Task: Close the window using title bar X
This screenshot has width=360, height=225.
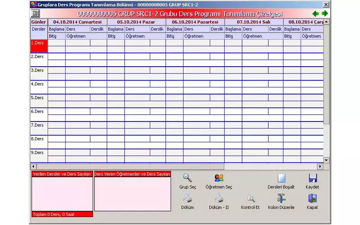Action: click(326, 4)
